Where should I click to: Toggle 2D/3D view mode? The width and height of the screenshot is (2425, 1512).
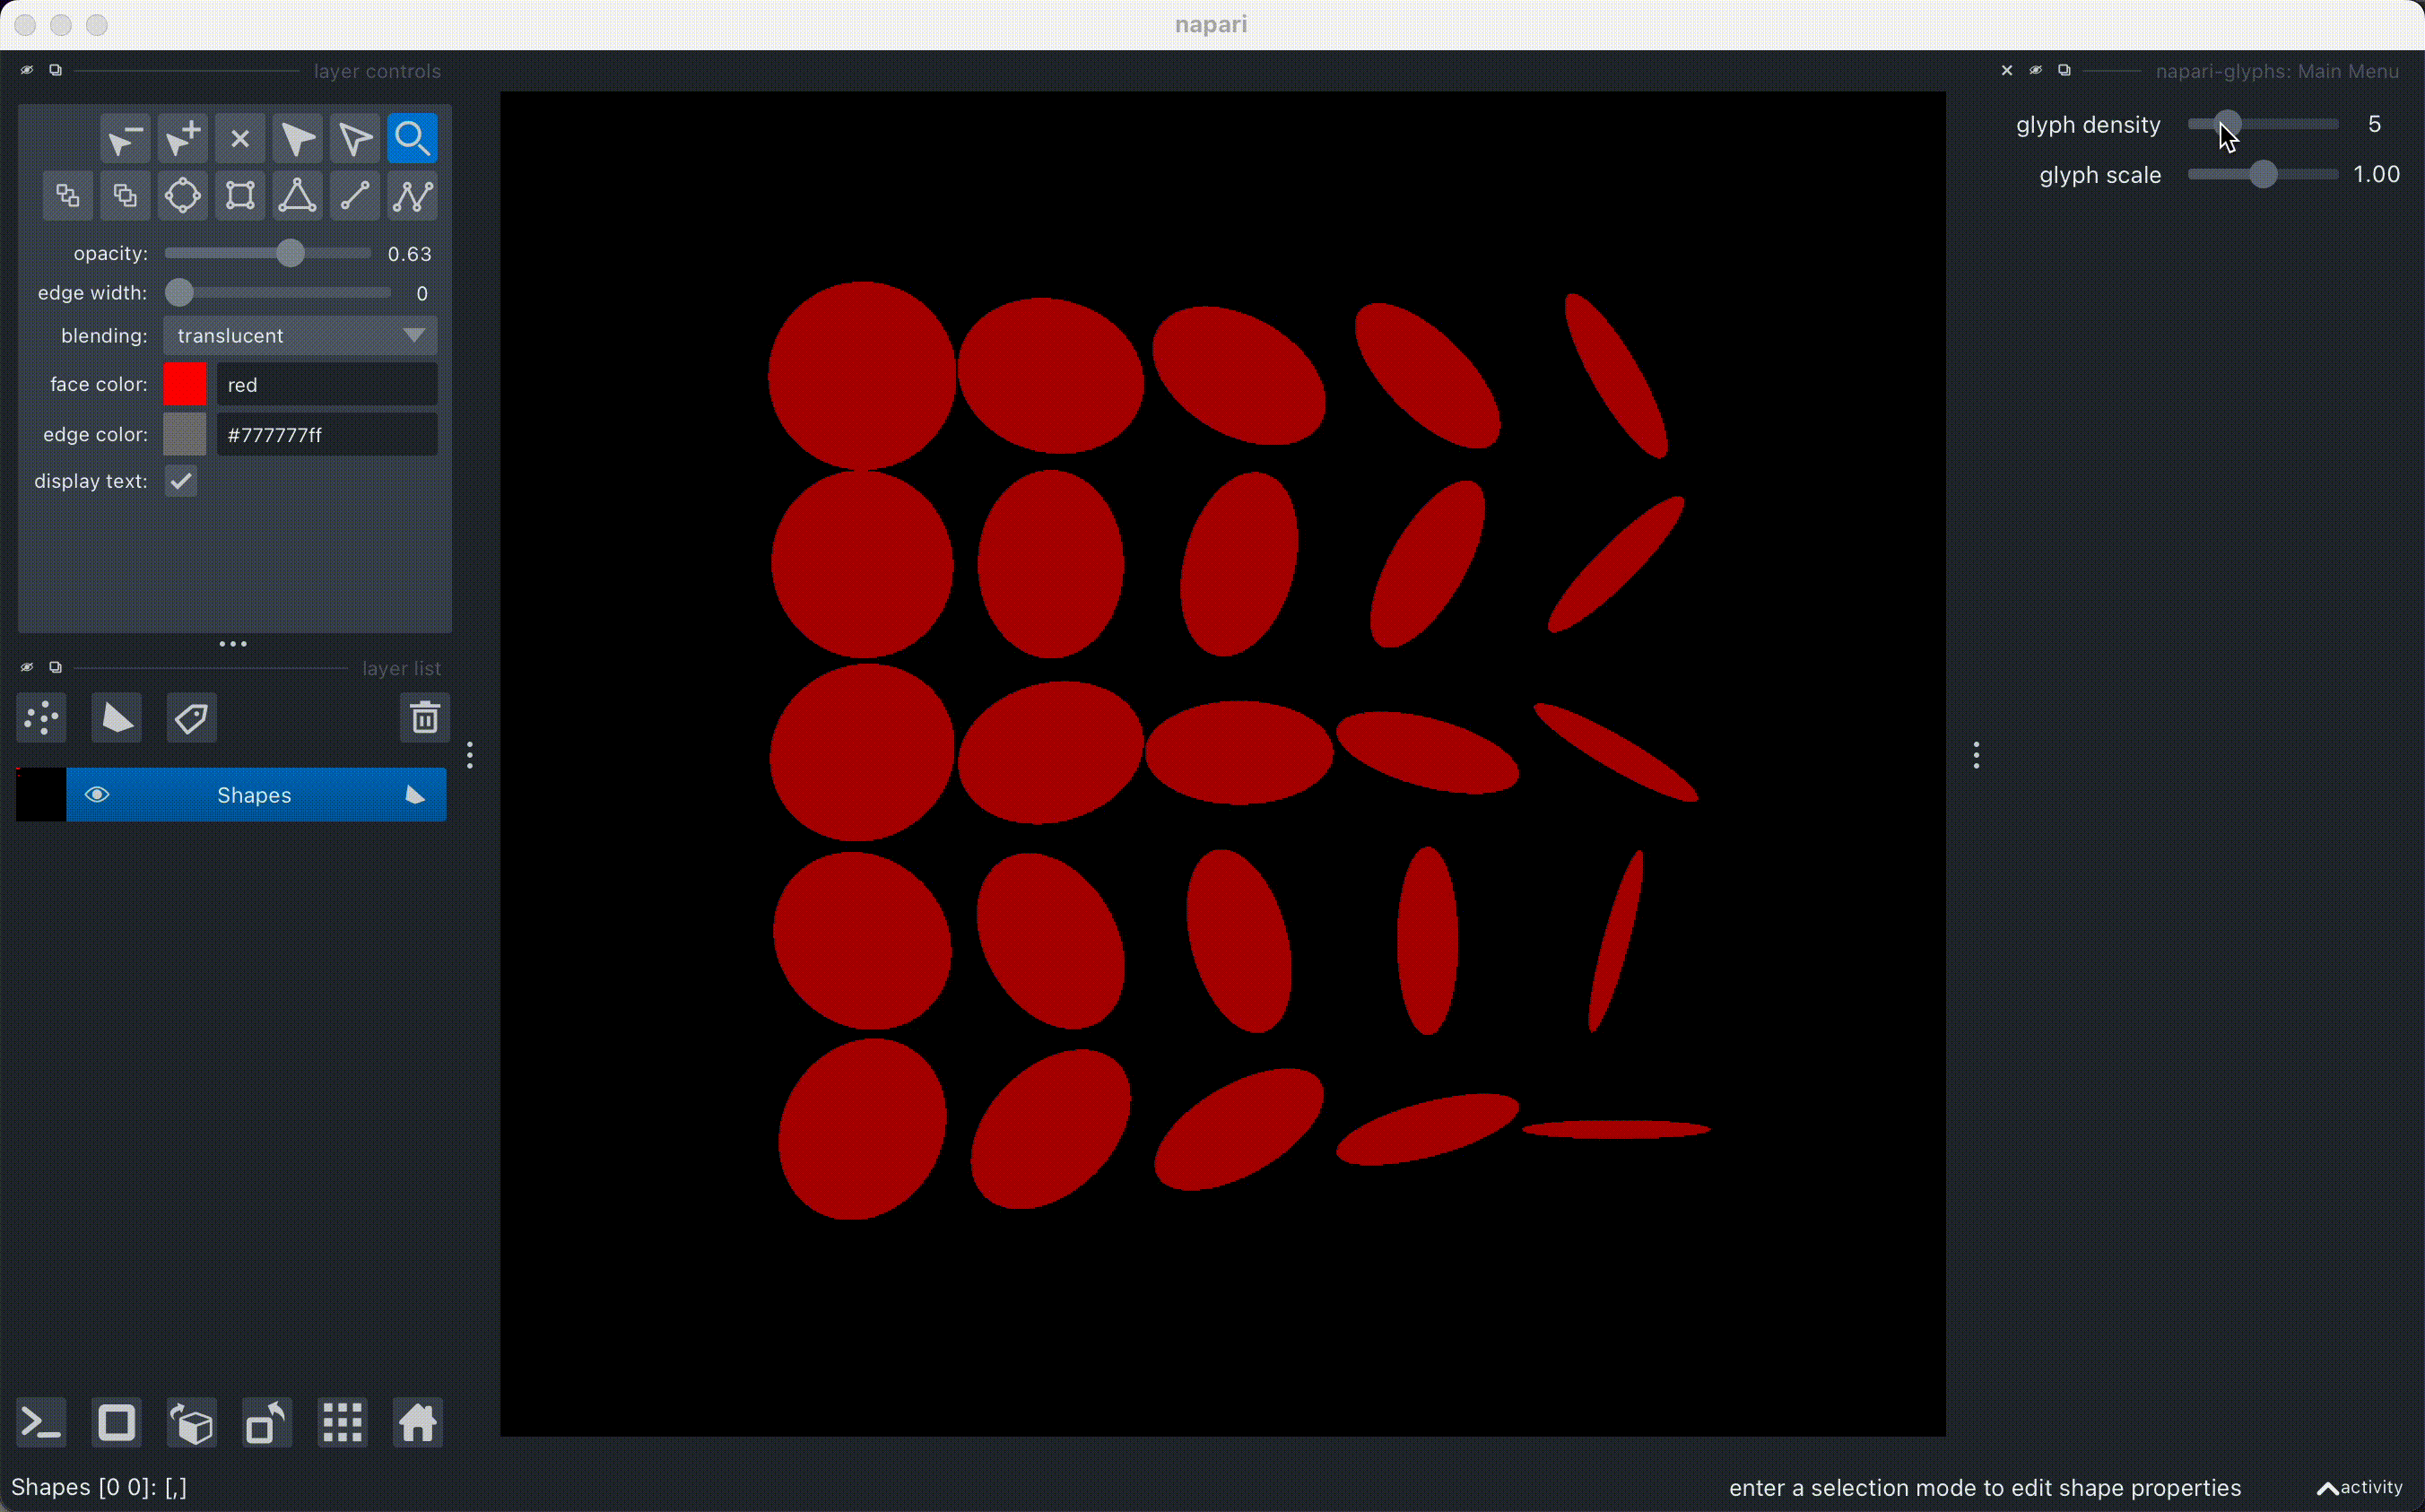click(117, 1423)
